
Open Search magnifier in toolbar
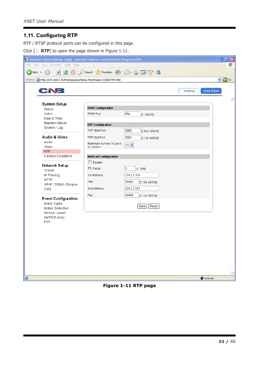tap(81, 72)
